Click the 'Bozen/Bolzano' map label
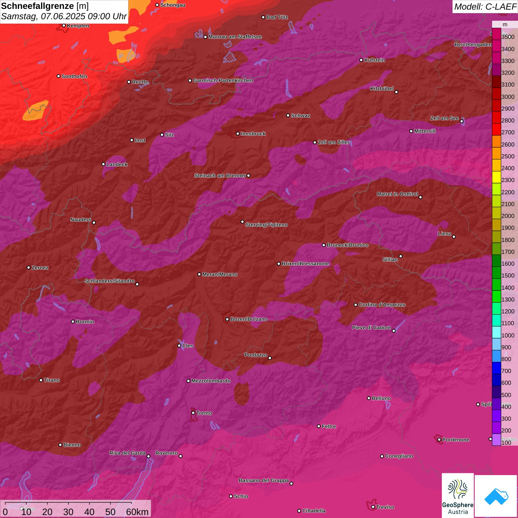 point(249,319)
